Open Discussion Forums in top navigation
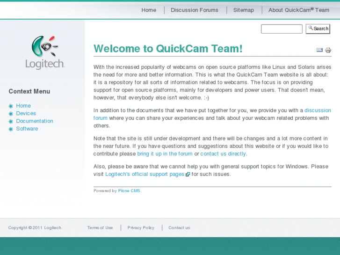 (195, 10)
